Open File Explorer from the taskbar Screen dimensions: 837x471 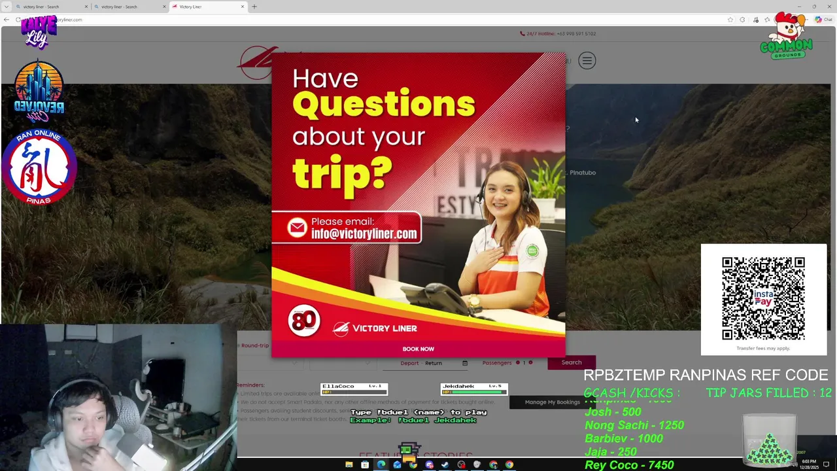pos(349,465)
